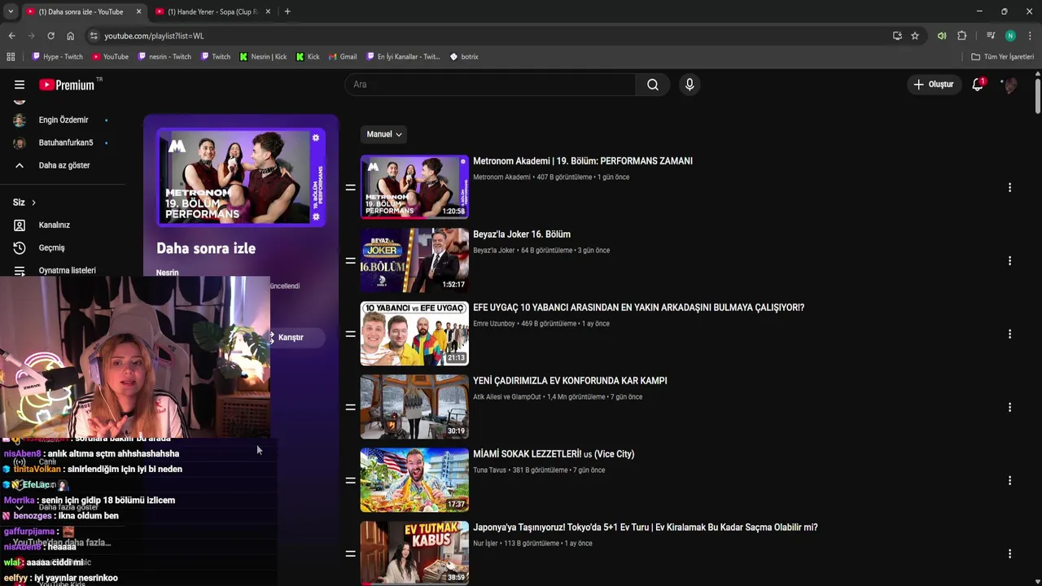Open options for Beyaz'la Joker video
The height and width of the screenshot is (586, 1042).
(x=1009, y=260)
